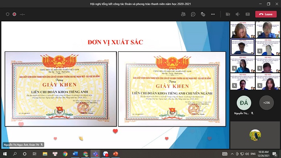Select the highlighted speaker video thumbnail
281x158 pixels.
[x=242, y=47]
